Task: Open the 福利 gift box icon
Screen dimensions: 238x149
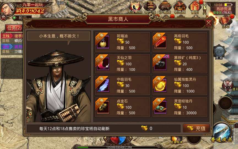Action: [x=194, y=7]
